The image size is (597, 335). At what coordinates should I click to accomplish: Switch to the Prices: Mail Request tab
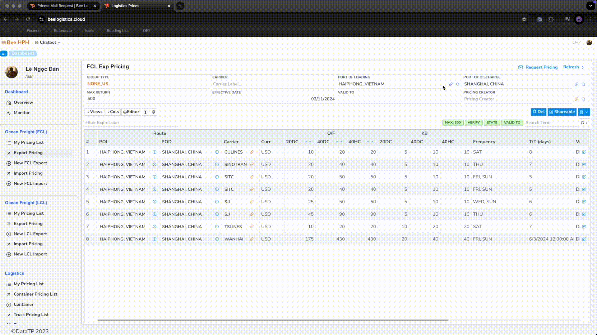63,6
